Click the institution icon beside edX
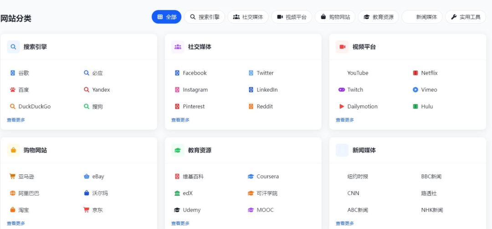492x229 pixels. (177, 193)
